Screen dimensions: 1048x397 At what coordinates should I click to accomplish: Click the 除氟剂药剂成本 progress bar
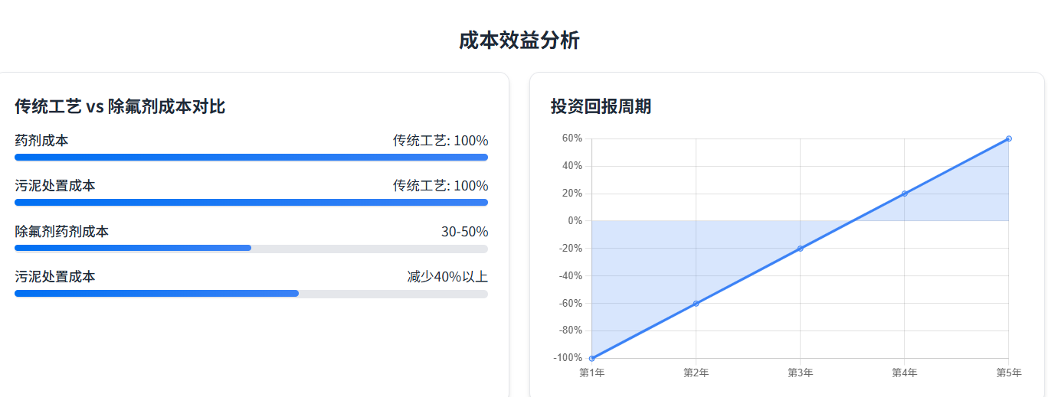(251, 248)
